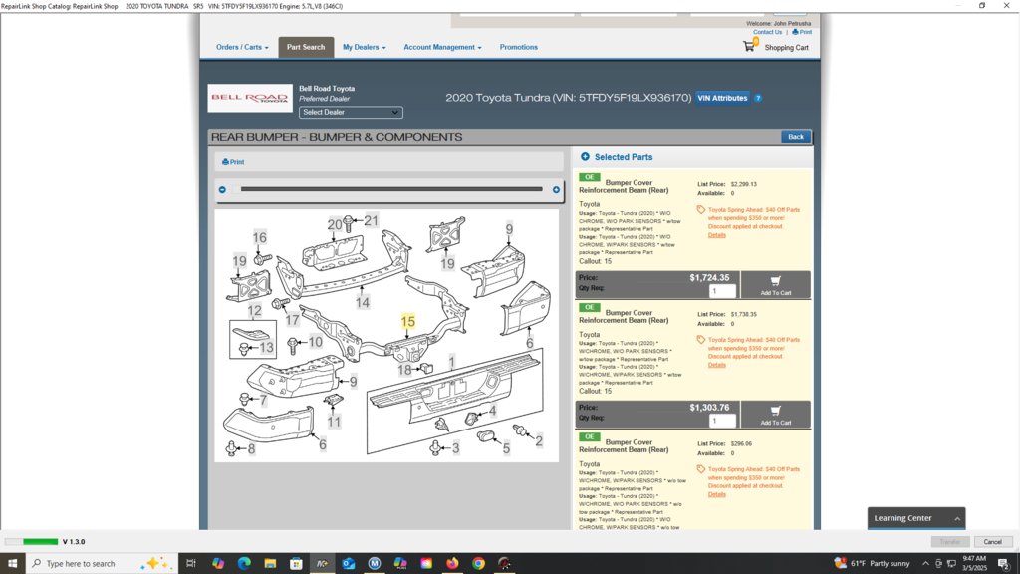Image resolution: width=1020 pixels, height=574 pixels.
Task: Select callout 8 in the diagram
Action: pos(251,449)
